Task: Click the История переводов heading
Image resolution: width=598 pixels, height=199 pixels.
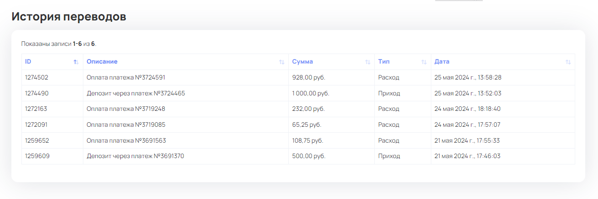Action: click(69, 17)
